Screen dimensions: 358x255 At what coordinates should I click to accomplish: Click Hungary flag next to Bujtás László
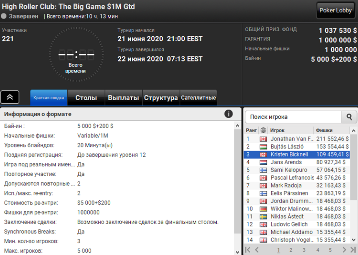pos(263,147)
